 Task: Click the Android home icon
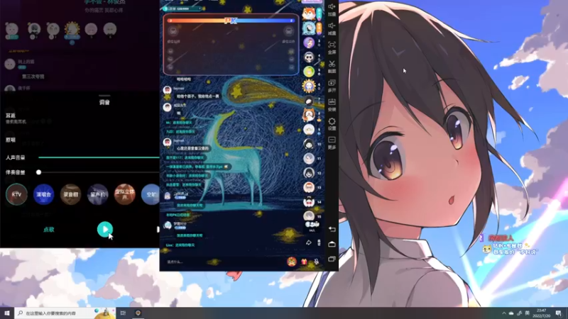coord(332,245)
